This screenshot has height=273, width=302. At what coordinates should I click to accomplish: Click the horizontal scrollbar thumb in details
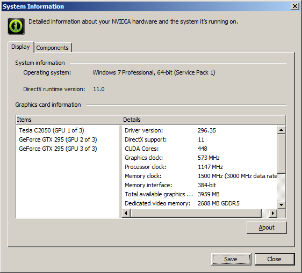(196, 213)
